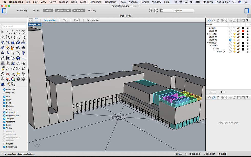The width and height of the screenshot is (251, 157).
Task: Click the blue sphere Render tool
Action: 2,84
